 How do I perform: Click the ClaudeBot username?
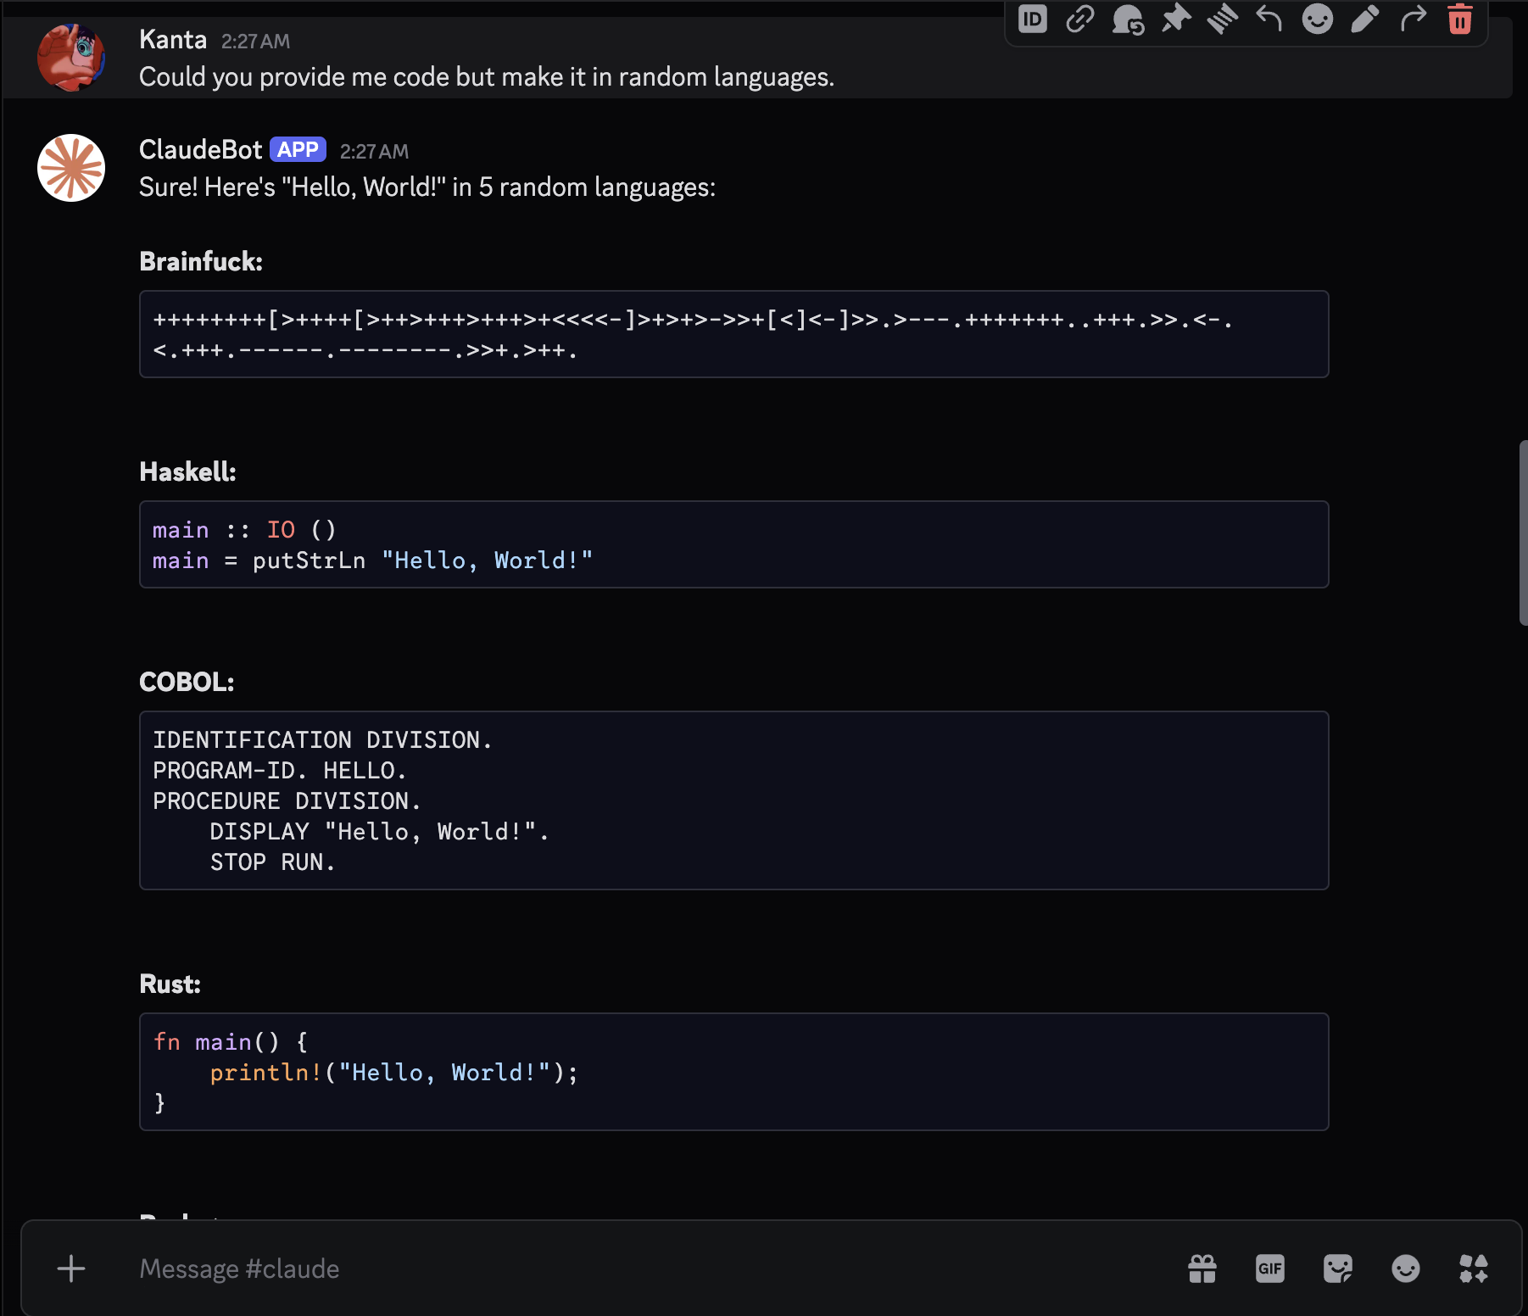click(x=200, y=150)
